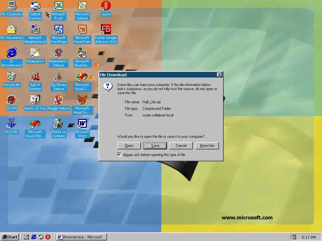
Task: Click the Outlook Express quick launch icon
Action: tap(41, 237)
